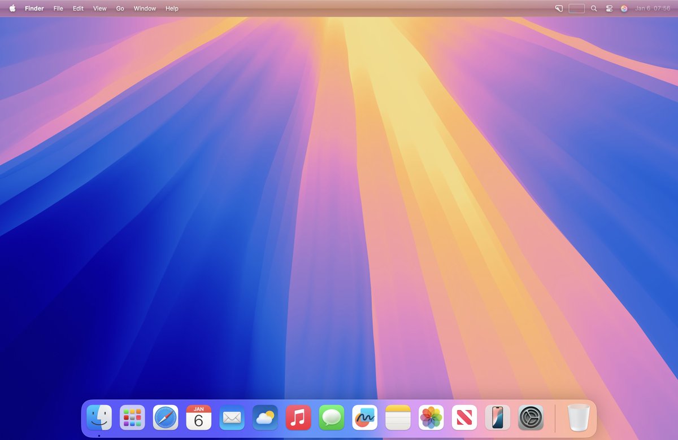Open the Freeform app
678x440 pixels.
[364, 417]
